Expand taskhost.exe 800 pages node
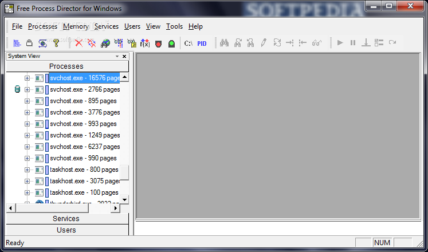This screenshot has width=428, height=252. pyautogui.click(x=27, y=170)
